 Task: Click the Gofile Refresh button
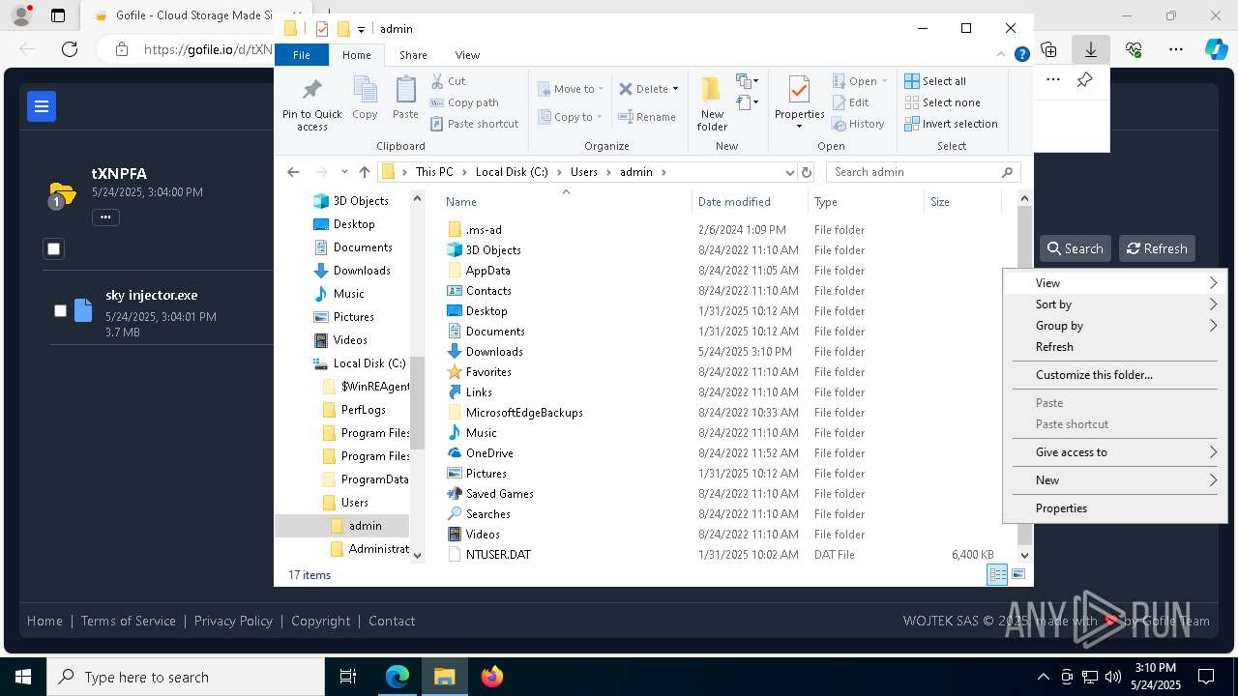point(1157,248)
